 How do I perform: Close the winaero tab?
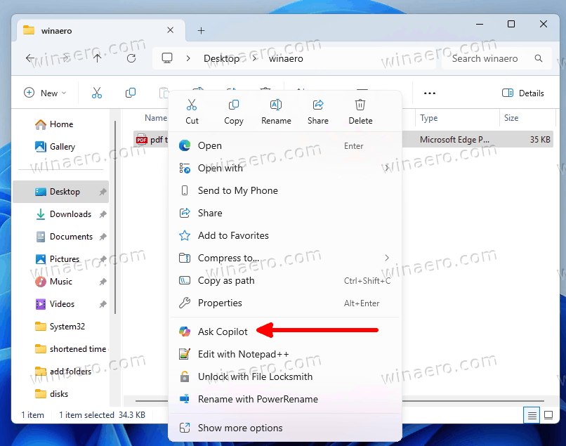tap(171, 30)
